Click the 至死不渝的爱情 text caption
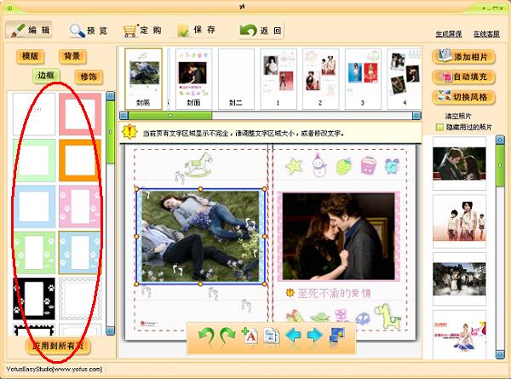This screenshot has width=511, height=379. coord(334,293)
